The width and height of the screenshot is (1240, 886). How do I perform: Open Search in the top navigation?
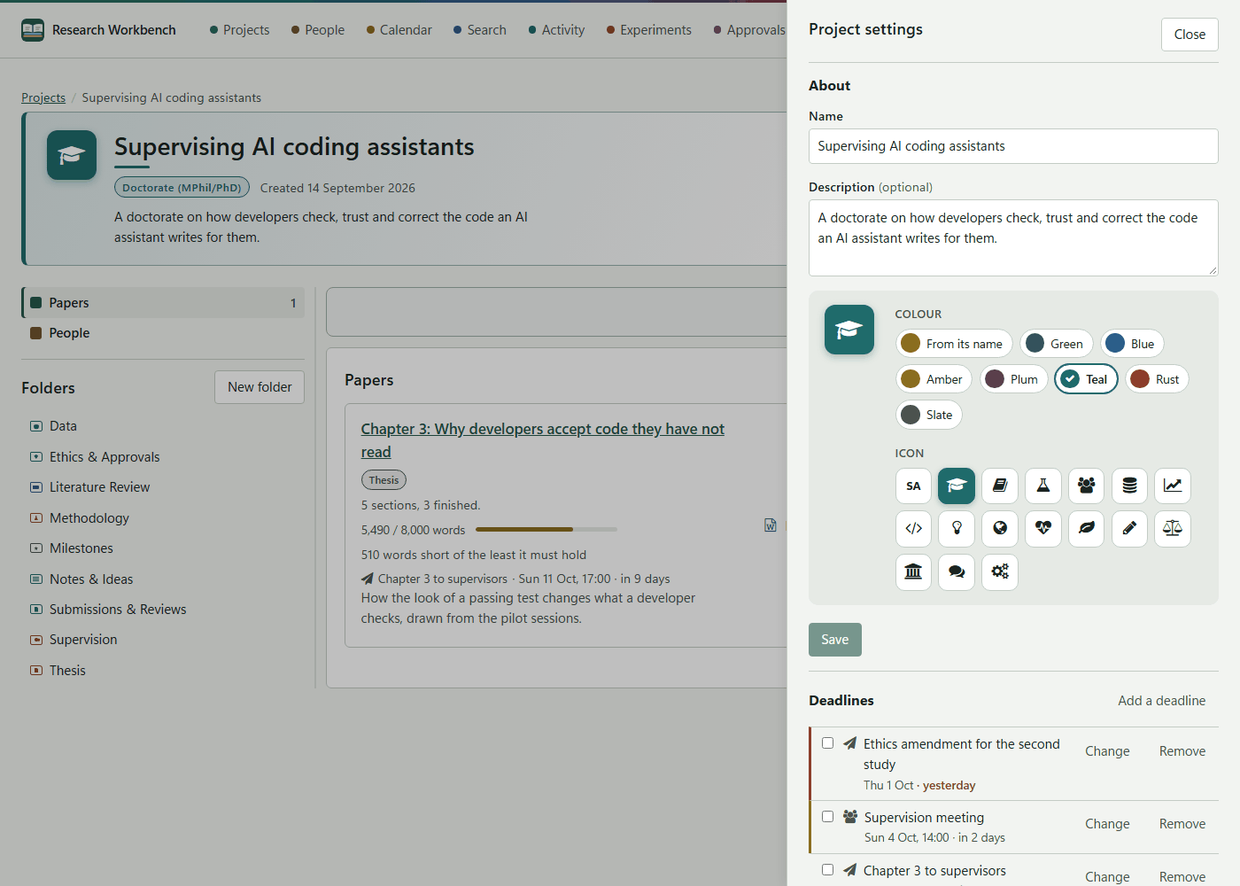click(480, 30)
